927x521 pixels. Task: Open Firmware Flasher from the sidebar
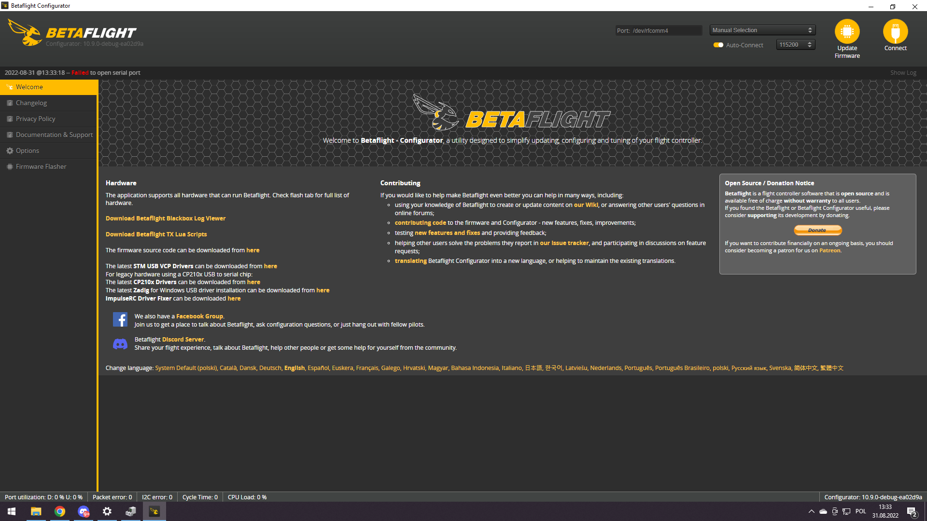[41, 166]
